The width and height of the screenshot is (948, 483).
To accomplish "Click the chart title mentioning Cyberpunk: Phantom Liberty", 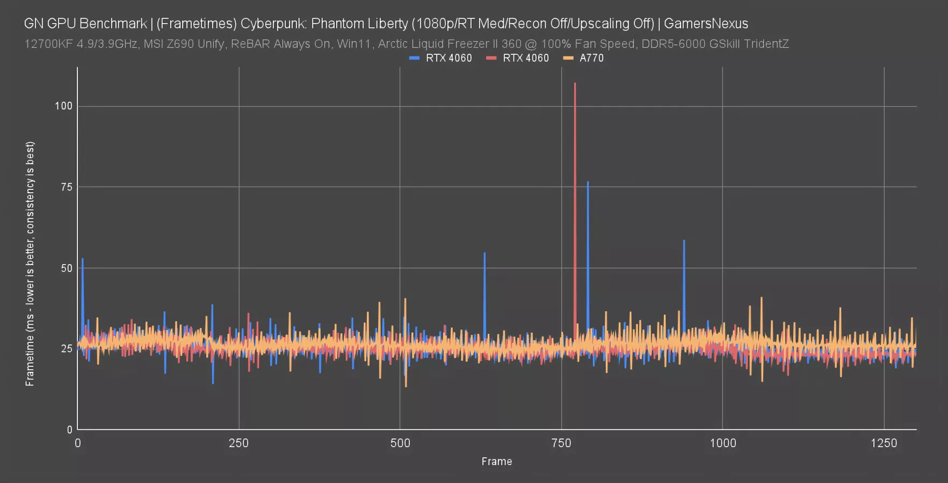I will point(386,24).
